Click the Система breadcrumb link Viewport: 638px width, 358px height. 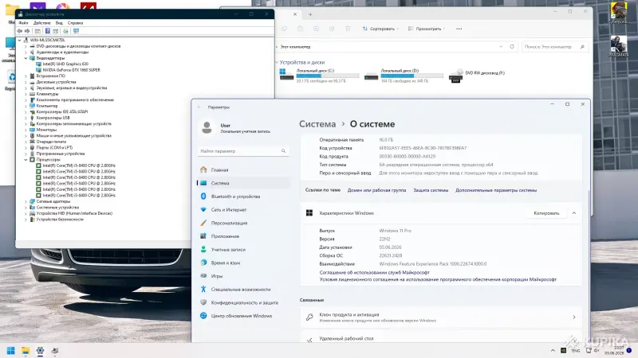tap(317, 124)
